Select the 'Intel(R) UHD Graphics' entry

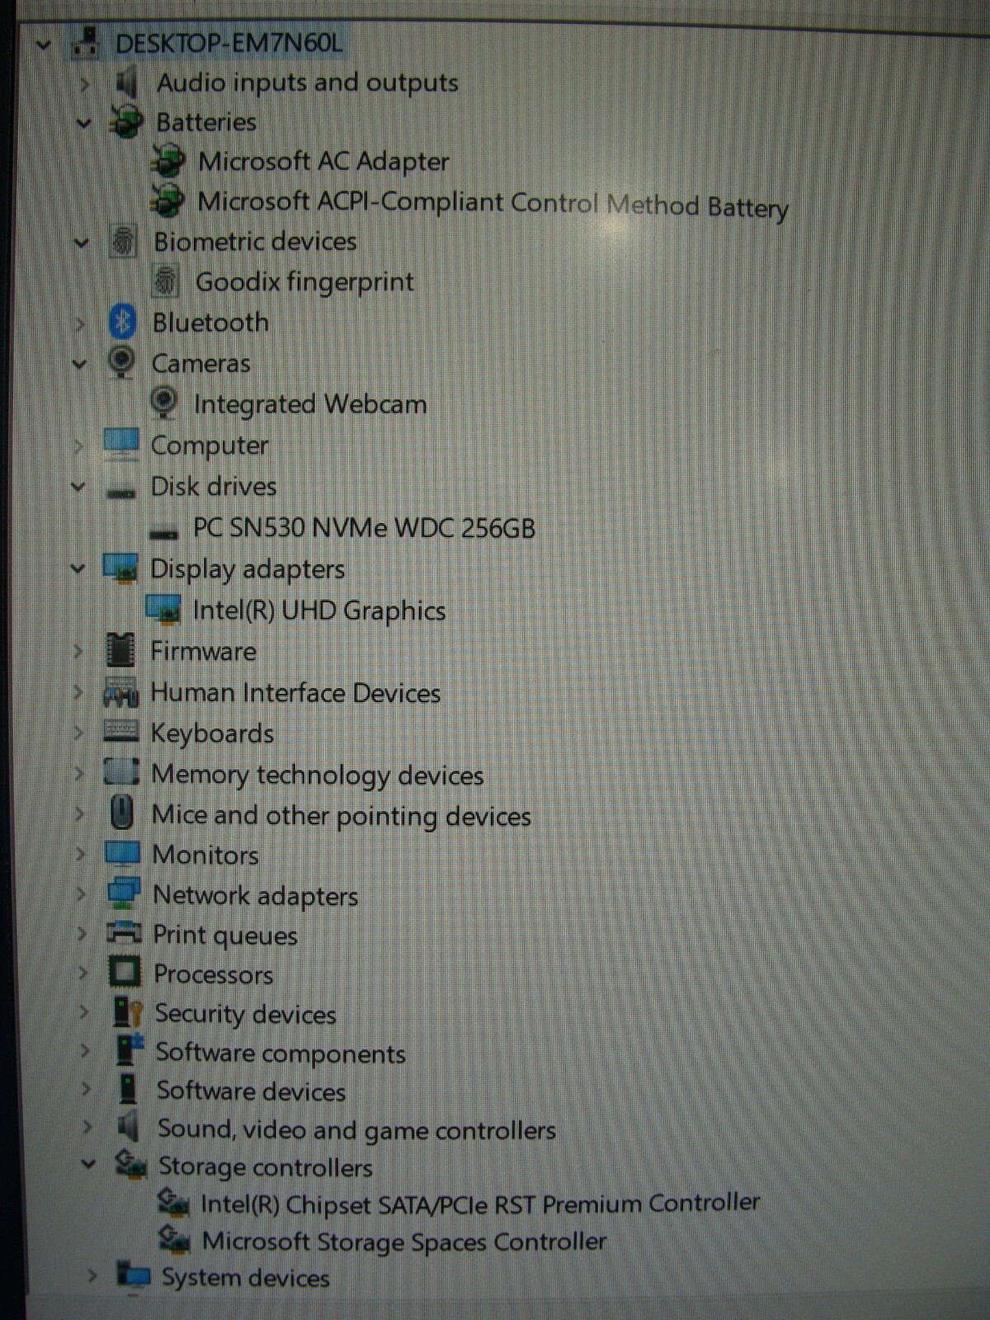[318, 610]
